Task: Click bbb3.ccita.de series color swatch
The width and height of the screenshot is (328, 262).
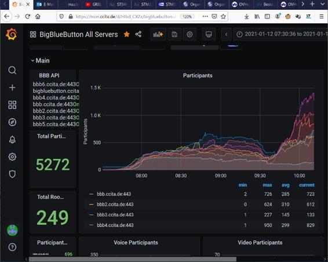Action: point(91,215)
